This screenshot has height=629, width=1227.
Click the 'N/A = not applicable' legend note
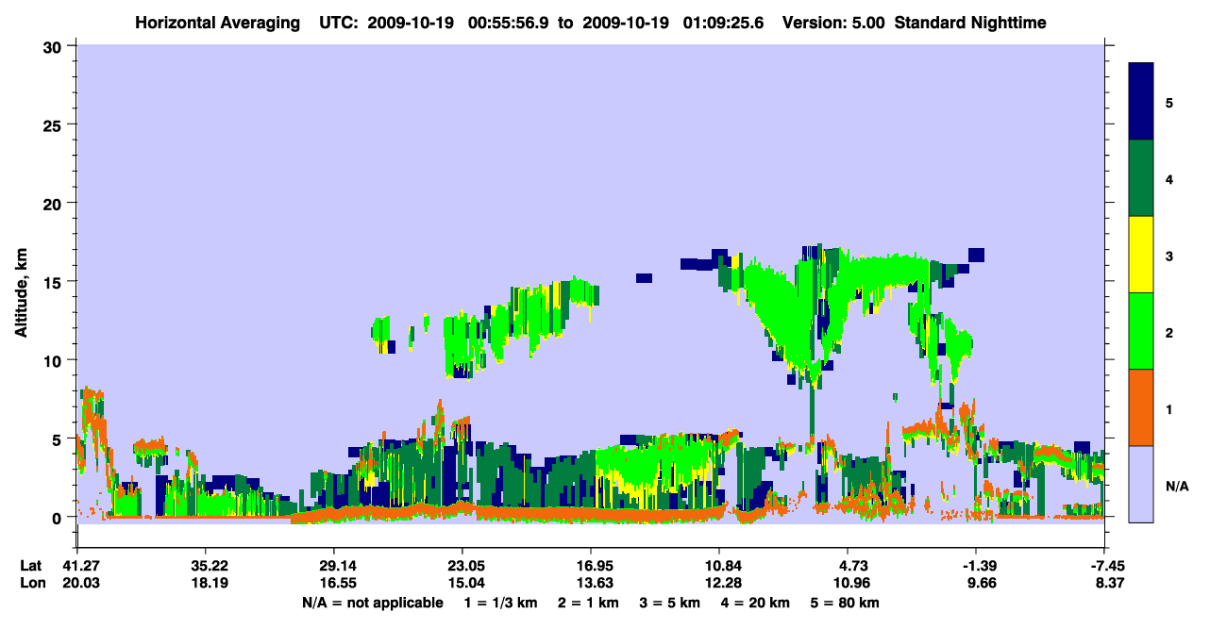click(372, 603)
